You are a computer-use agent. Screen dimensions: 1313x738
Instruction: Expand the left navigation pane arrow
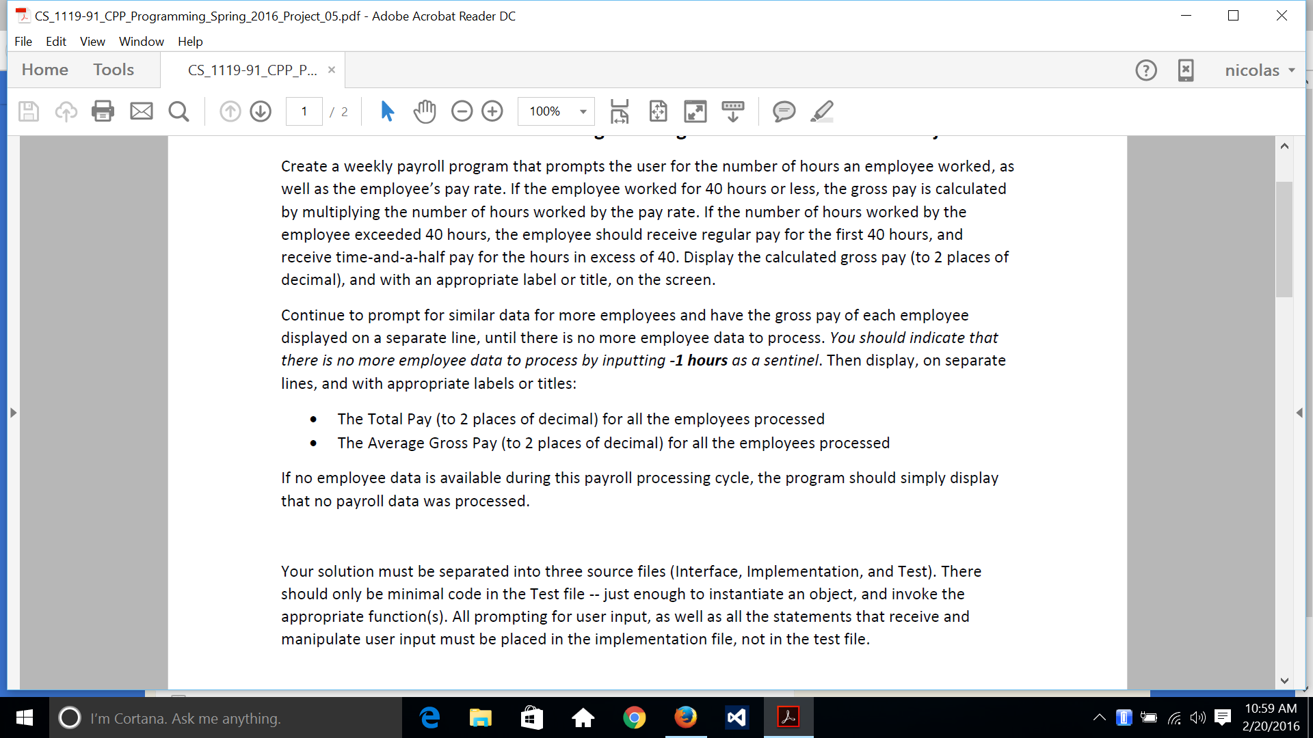coord(13,413)
